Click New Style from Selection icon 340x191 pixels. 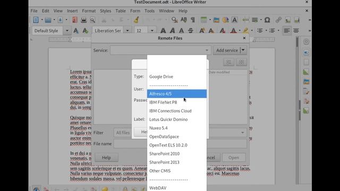pos(85,31)
